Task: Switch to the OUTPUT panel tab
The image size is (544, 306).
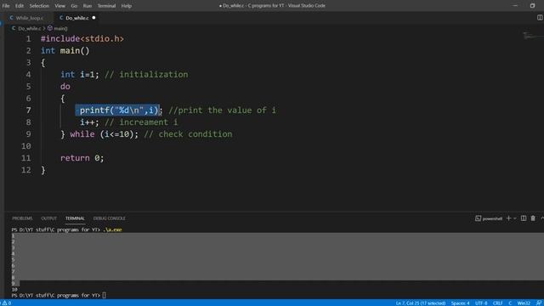Action: [49, 218]
